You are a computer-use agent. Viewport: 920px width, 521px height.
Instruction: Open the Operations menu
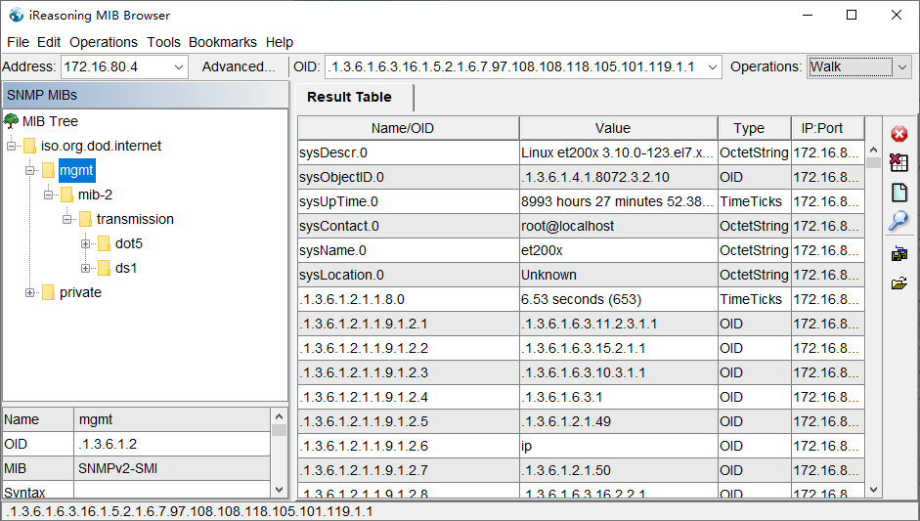(104, 42)
